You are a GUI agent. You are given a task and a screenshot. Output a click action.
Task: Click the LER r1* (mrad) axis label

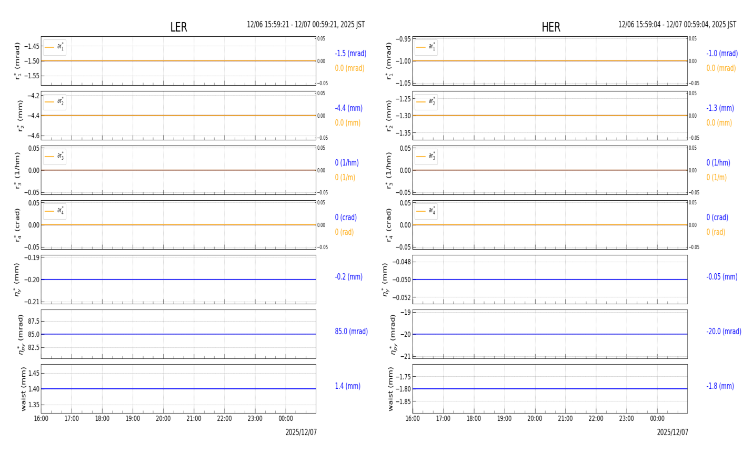tap(17, 61)
